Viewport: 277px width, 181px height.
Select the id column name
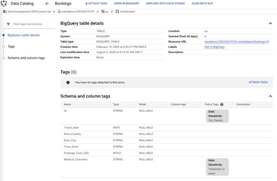point(65,111)
